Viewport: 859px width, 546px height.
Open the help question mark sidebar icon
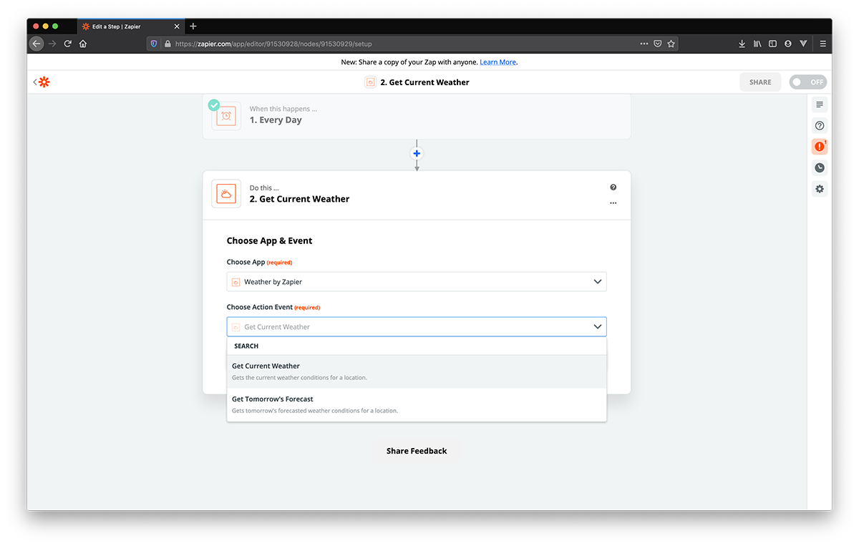(x=820, y=126)
